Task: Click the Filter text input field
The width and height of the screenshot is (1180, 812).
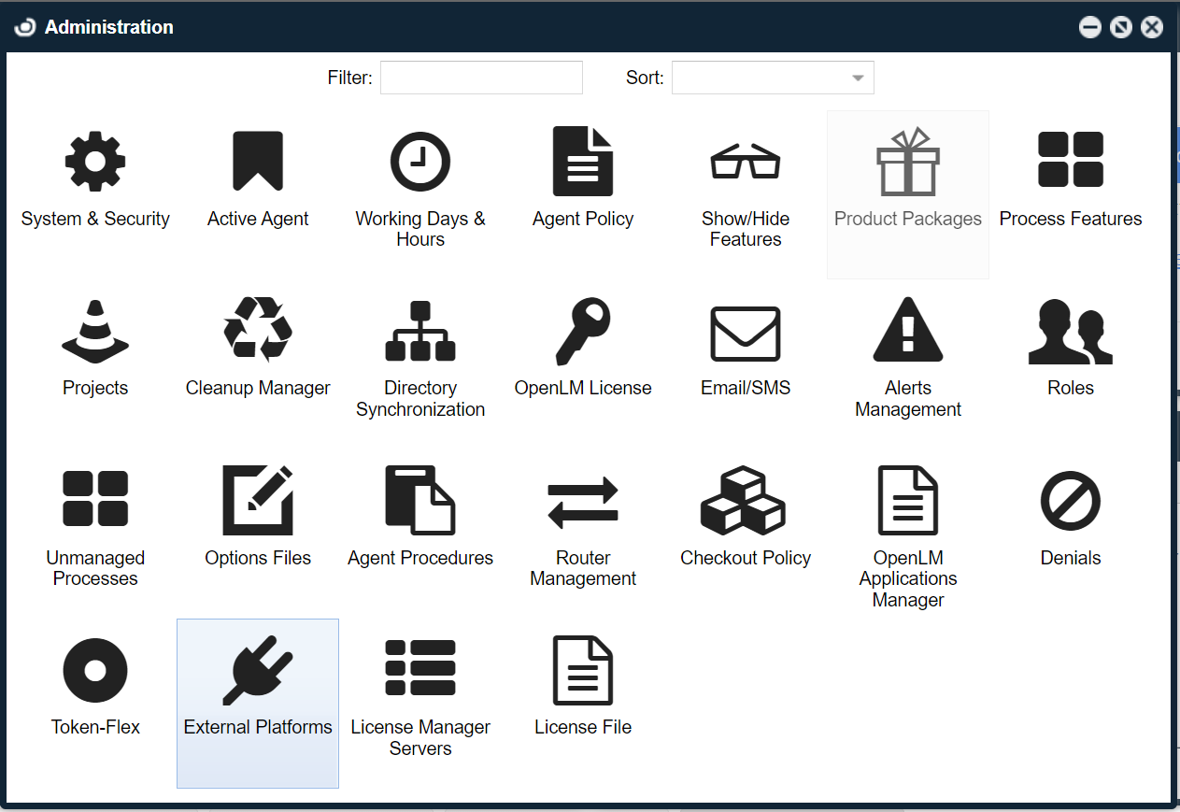Action: (481, 78)
